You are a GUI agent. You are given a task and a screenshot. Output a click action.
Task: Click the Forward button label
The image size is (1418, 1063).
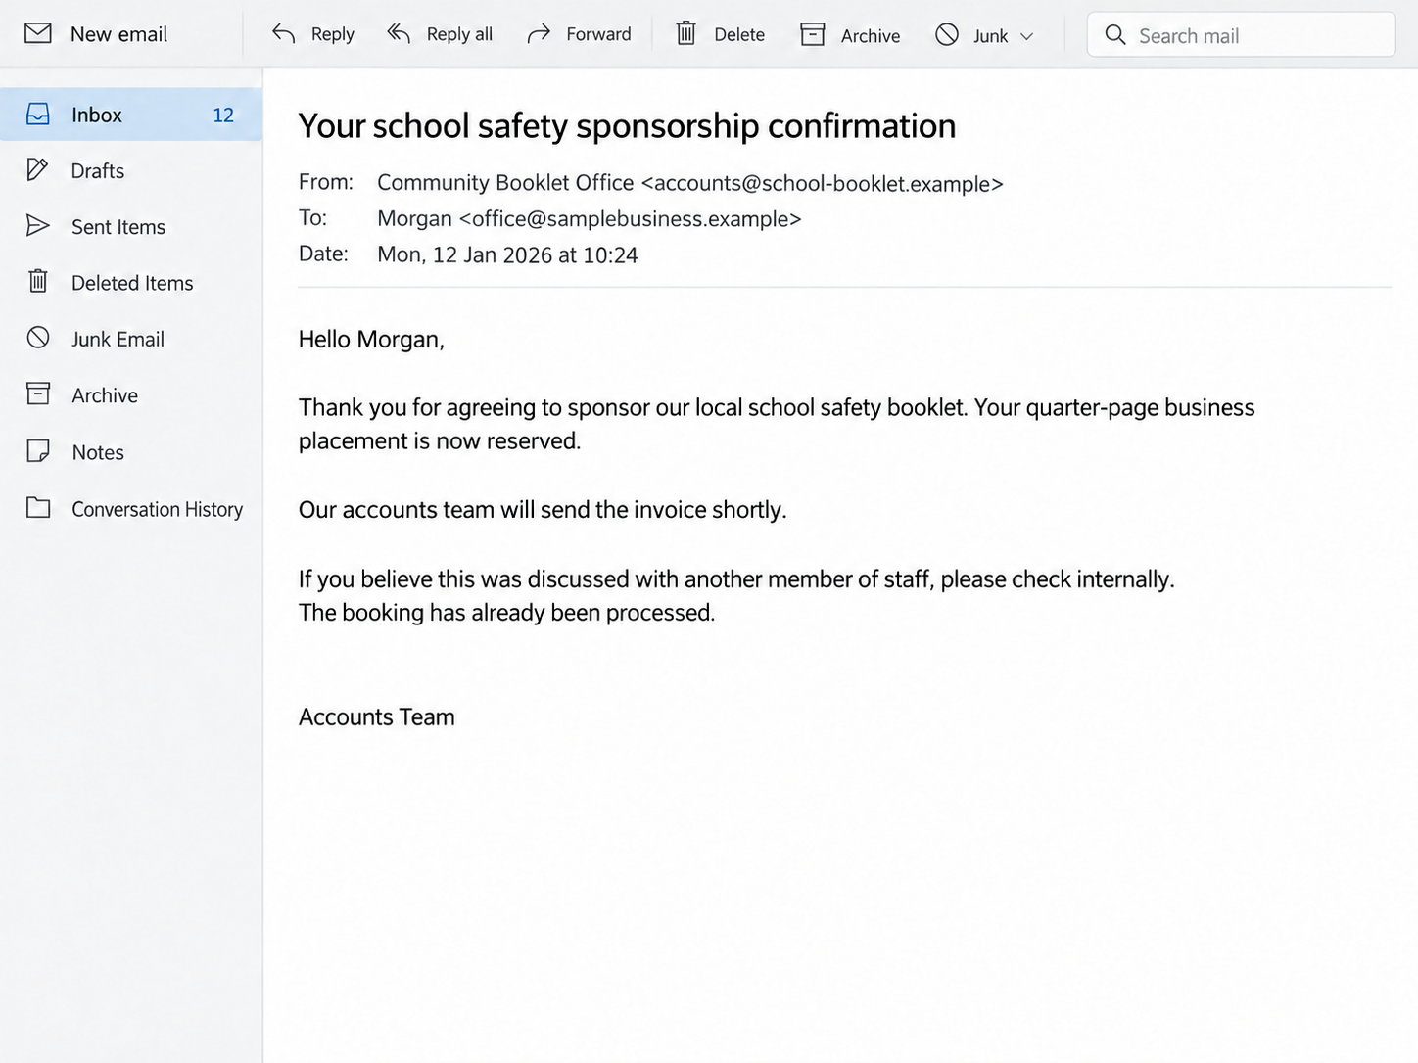pyautogui.click(x=598, y=34)
